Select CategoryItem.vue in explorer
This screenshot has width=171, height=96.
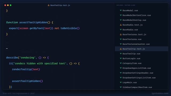point(132,63)
